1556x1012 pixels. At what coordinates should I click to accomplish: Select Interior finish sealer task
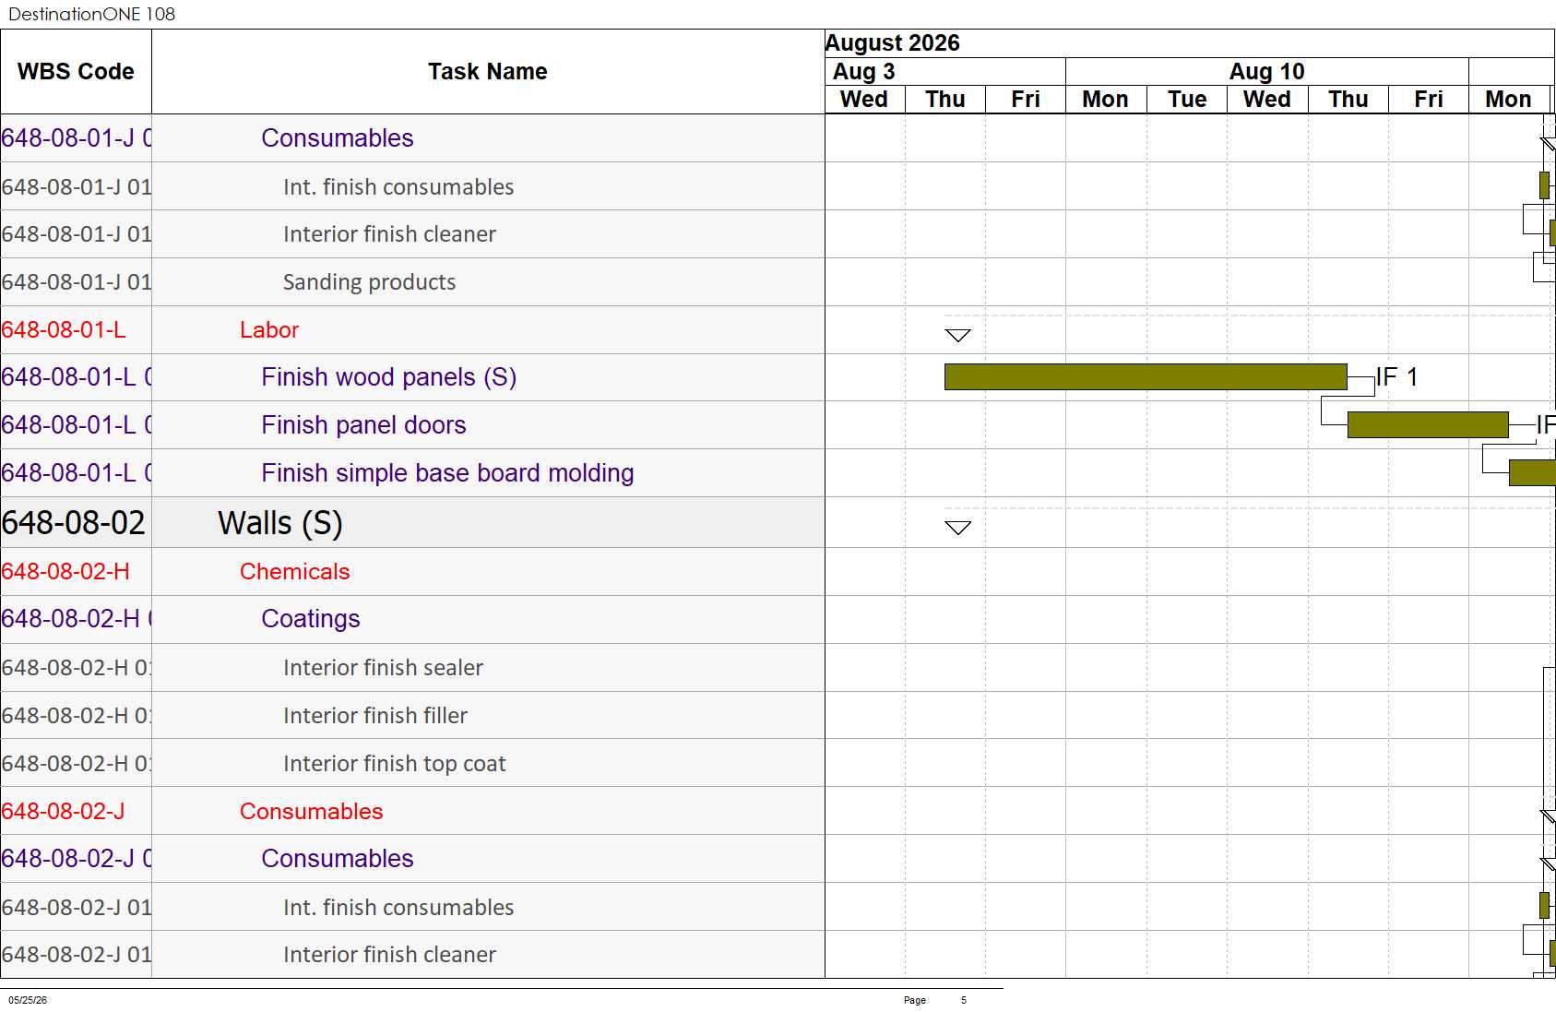tap(383, 667)
